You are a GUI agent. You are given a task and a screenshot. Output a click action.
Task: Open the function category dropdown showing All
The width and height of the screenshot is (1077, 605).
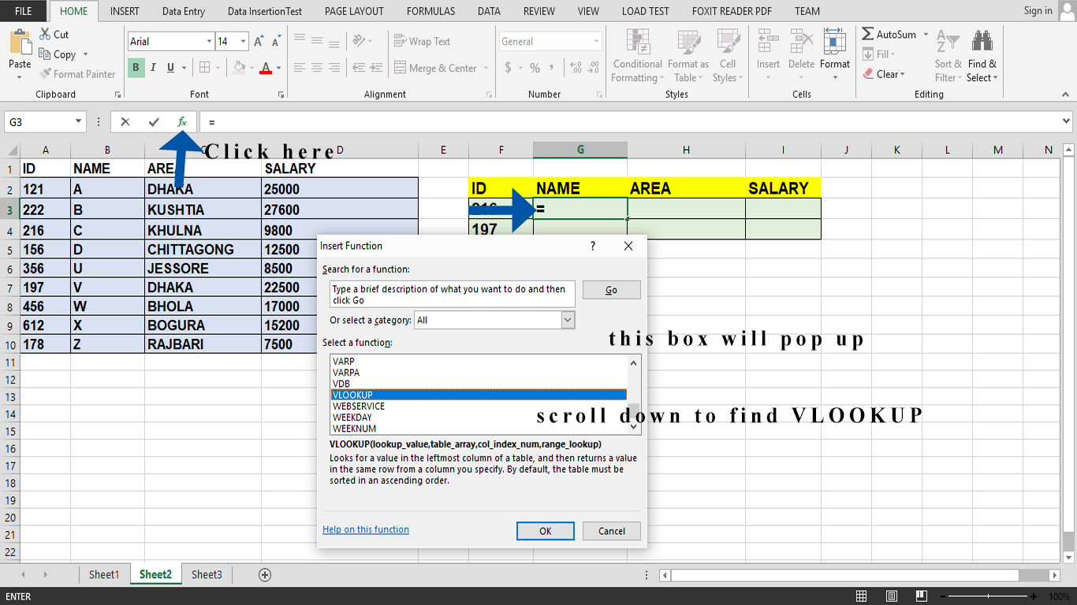click(x=566, y=319)
